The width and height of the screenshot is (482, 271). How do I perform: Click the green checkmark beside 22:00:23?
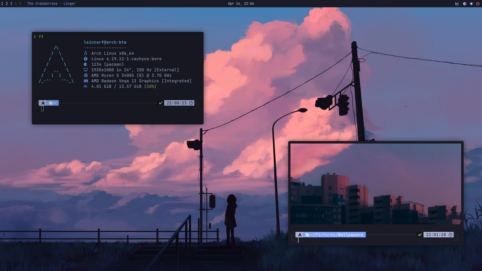click(161, 103)
